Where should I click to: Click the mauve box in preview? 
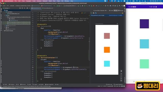107,36
